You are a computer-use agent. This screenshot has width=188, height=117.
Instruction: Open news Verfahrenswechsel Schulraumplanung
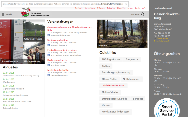pyautogui.click(x=21, y=76)
